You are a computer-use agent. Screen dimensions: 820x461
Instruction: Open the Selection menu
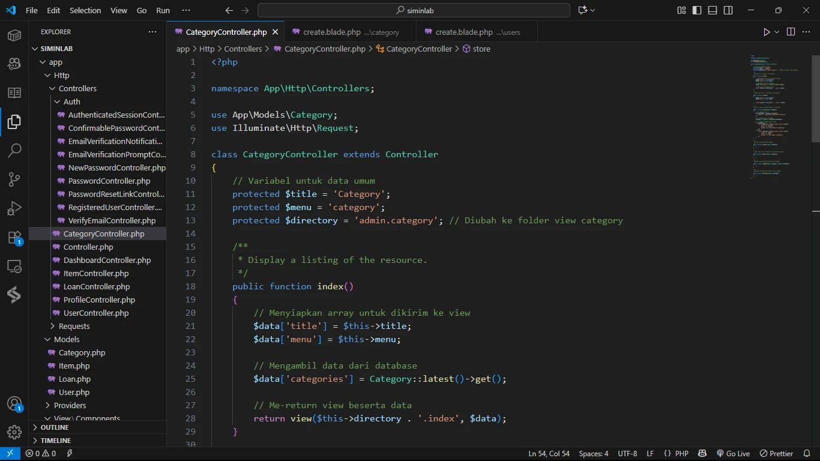pyautogui.click(x=85, y=10)
